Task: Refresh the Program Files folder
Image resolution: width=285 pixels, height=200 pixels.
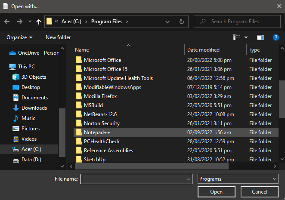Action: click(181, 22)
